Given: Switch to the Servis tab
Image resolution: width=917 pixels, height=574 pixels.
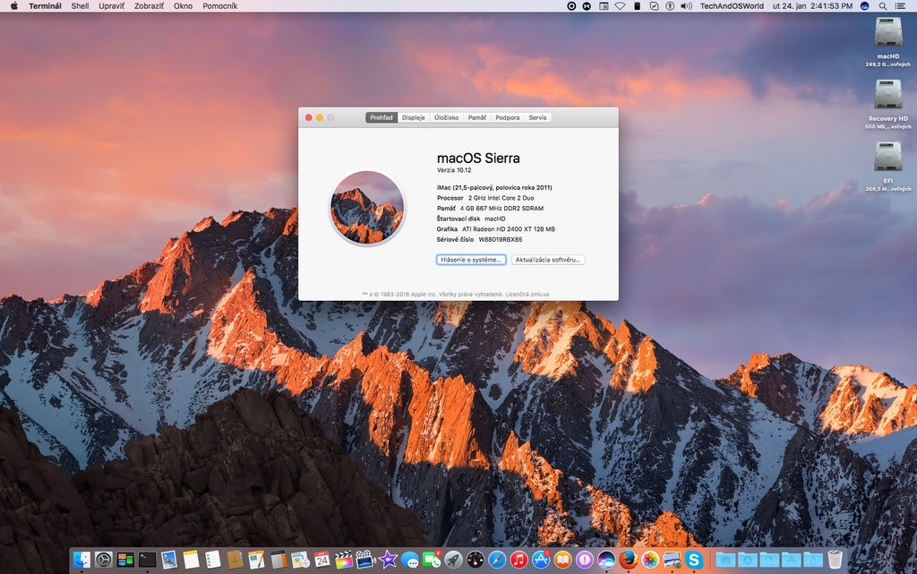Looking at the screenshot, I should click(x=537, y=117).
